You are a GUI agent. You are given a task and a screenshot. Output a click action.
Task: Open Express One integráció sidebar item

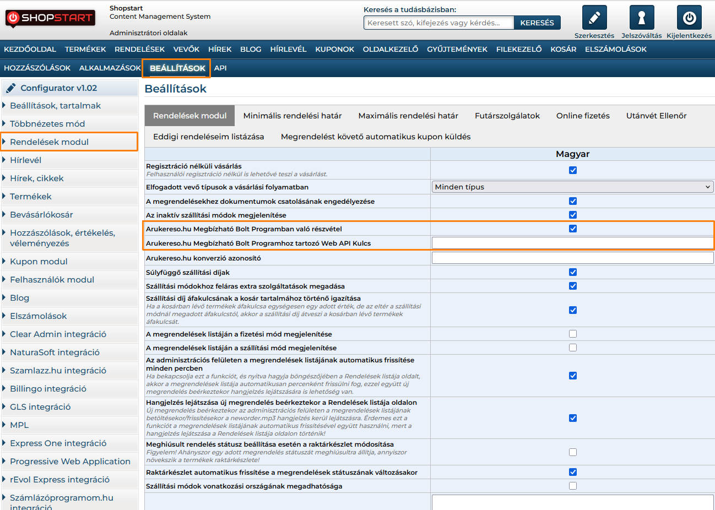click(x=69, y=443)
